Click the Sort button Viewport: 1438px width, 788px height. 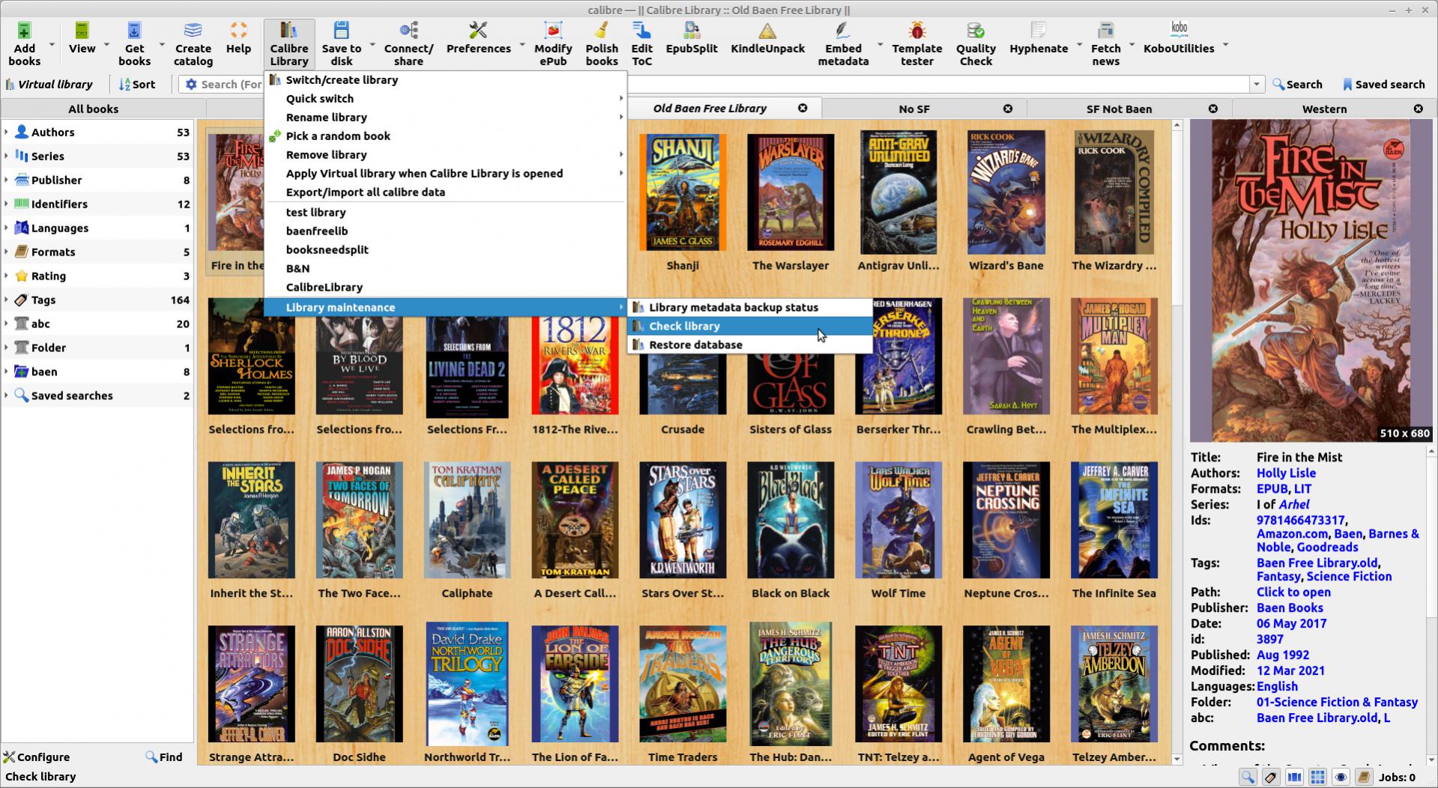point(137,85)
